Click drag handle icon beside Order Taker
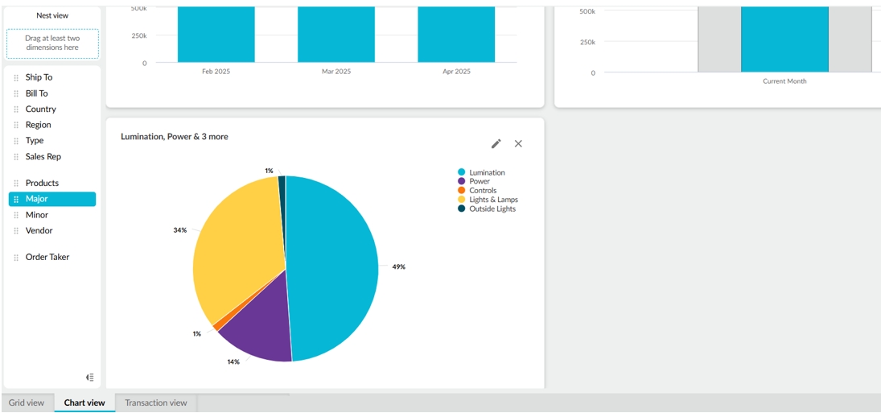881x413 pixels. tap(16, 258)
